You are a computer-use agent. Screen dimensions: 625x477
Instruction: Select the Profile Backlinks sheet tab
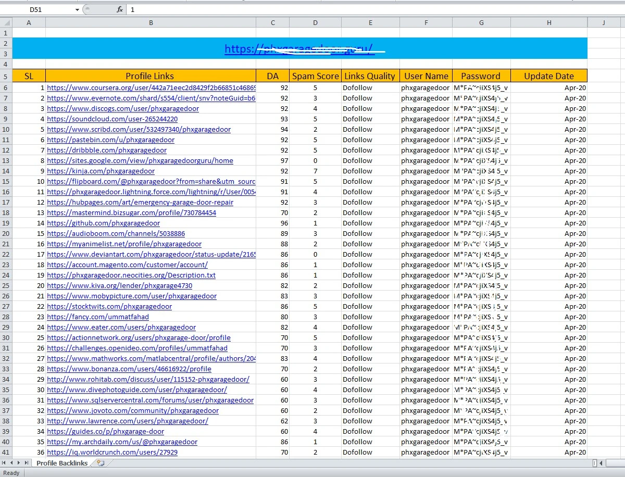[x=62, y=463]
